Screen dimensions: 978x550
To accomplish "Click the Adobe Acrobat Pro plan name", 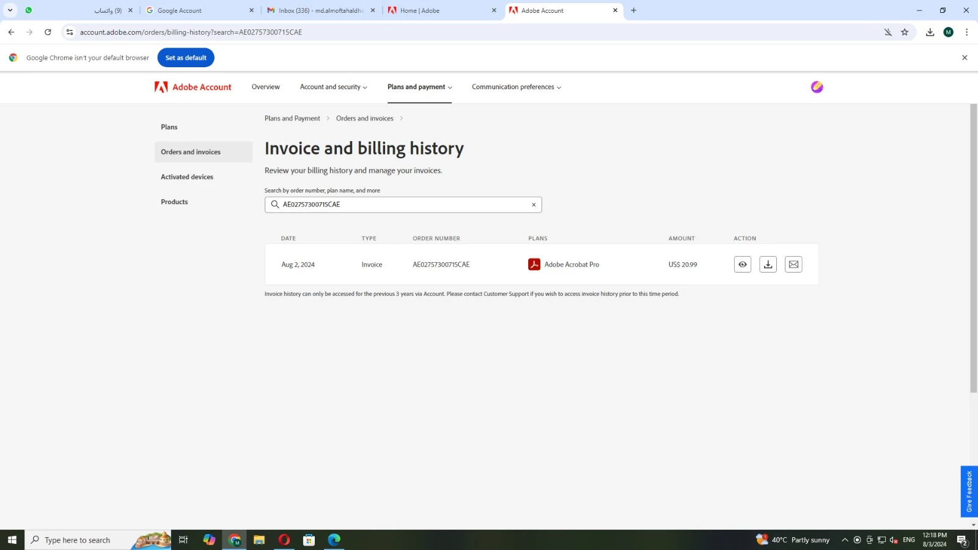I will point(572,265).
